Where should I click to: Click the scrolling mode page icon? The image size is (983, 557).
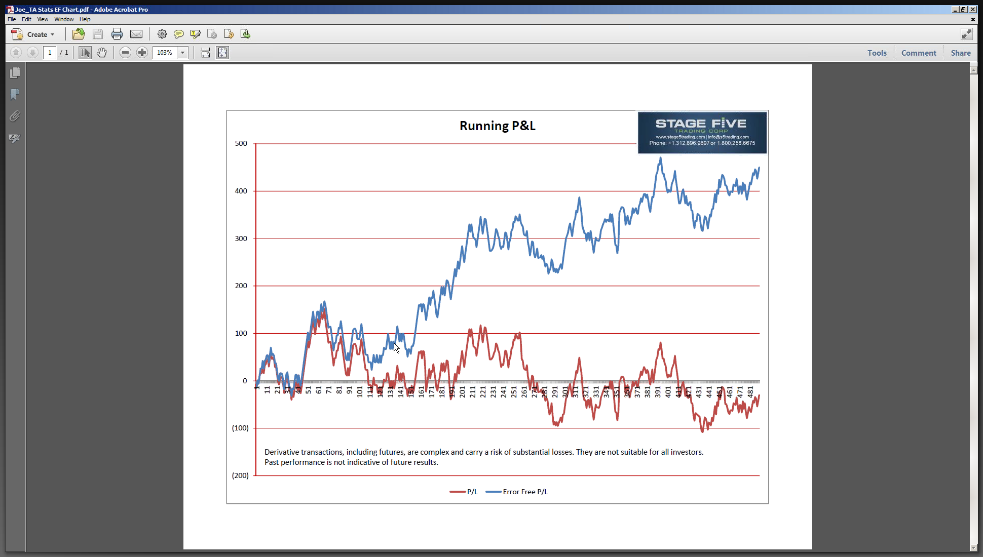[206, 53]
